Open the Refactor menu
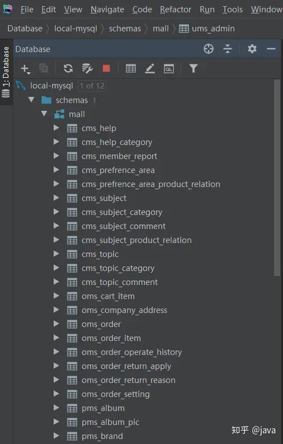This screenshot has height=444, width=283. click(176, 10)
